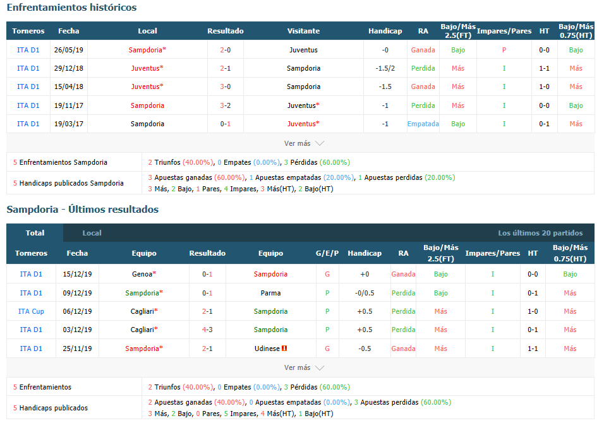Open ITA D1 link for 25/11/19 match

(x=31, y=349)
